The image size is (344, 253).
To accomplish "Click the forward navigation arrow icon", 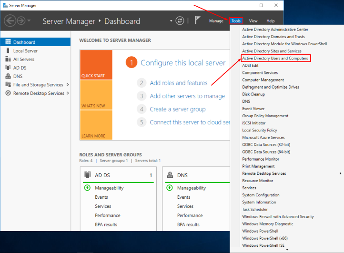I will [21, 21].
